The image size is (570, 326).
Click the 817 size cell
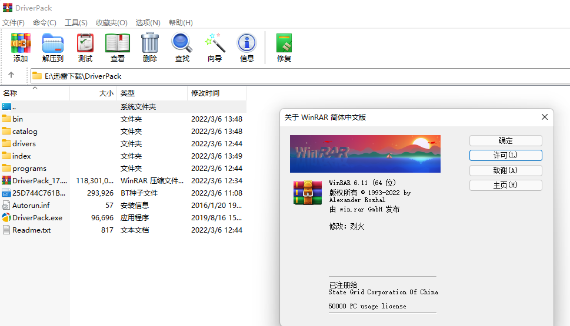click(x=107, y=230)
